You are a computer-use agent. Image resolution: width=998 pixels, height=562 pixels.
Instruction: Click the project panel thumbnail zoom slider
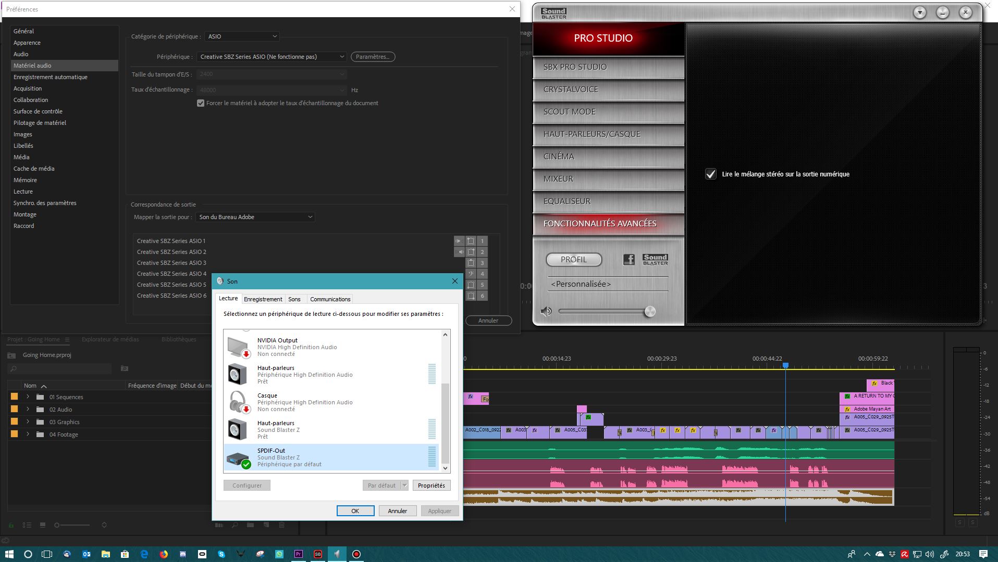tap(72, 525)
